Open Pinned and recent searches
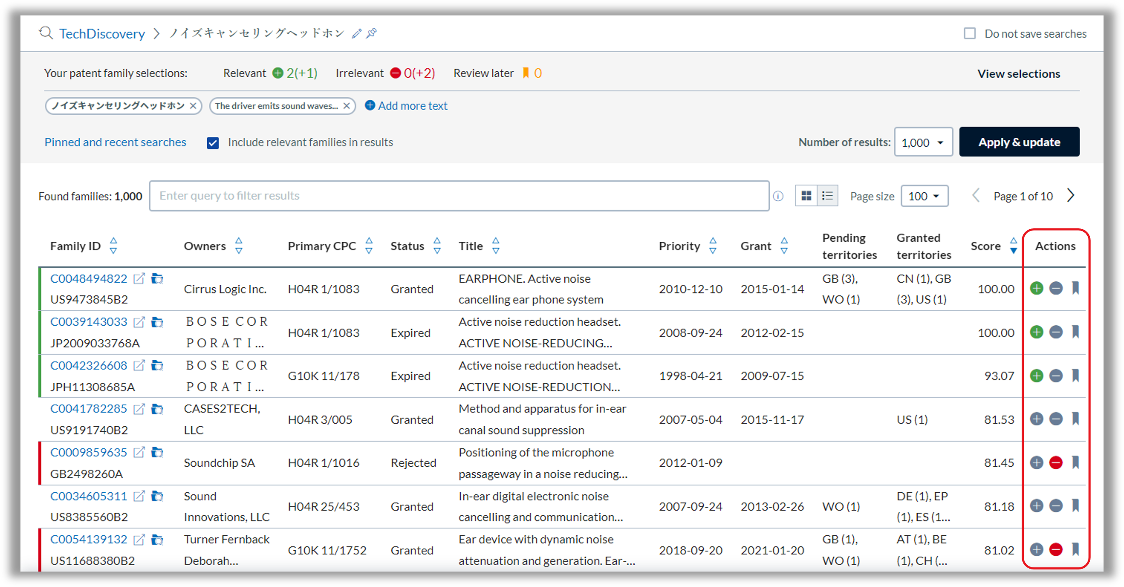The width and height of the screenshot is (1124, 587). [x=115, y=142]
